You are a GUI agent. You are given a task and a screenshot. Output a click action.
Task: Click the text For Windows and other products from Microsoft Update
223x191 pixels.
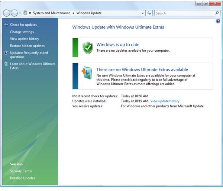pos(162,106)
